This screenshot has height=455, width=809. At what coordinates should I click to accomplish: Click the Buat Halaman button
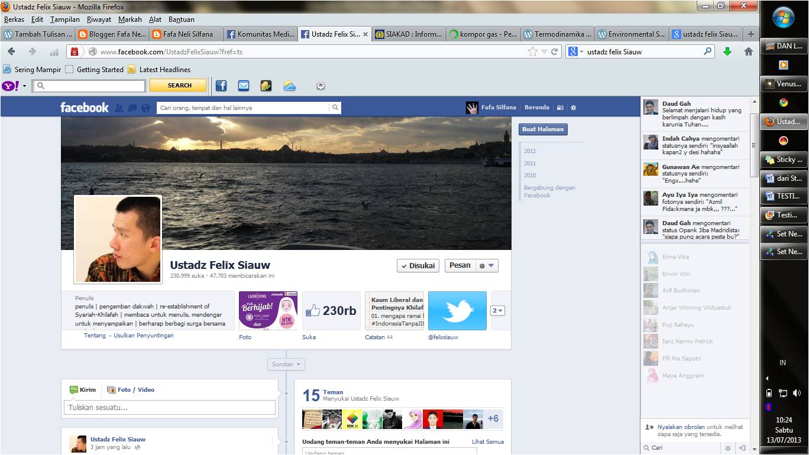pyautogui.click(x=543, y=129)
